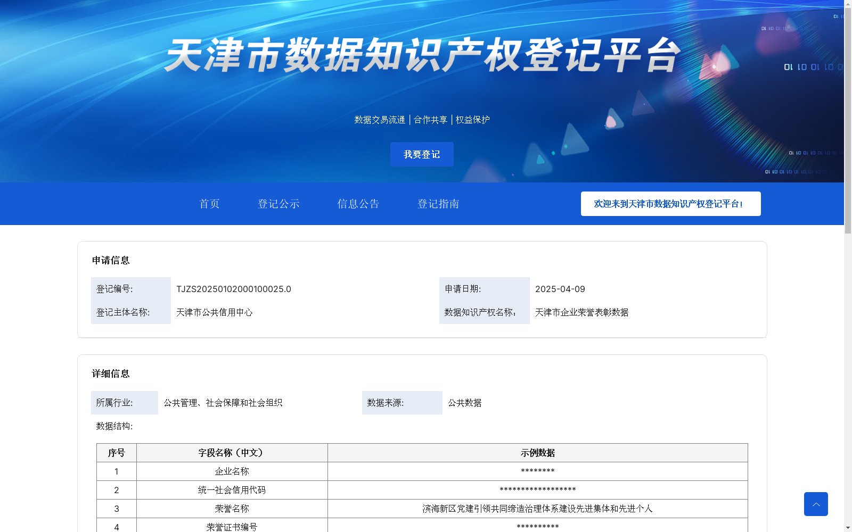Viewport: 852px width, 532px height.
Task: Open the 首页 nav item
Action: tap(209, 204)
